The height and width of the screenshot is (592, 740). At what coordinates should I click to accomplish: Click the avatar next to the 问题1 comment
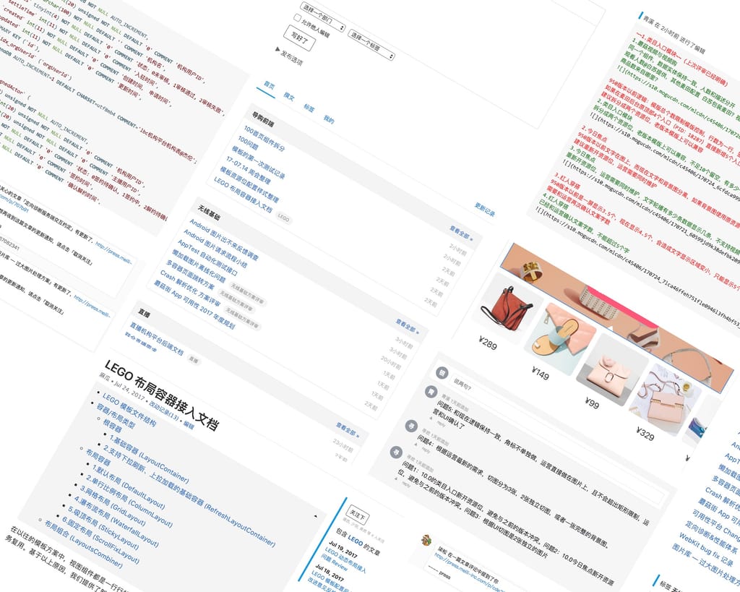tap(395, 452)
